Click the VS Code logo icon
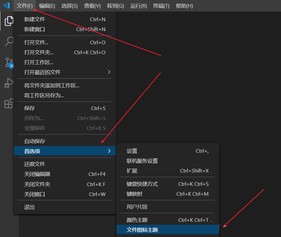This screenshot has height=237, width=281. pyautogui.click(x=7, y=6)
